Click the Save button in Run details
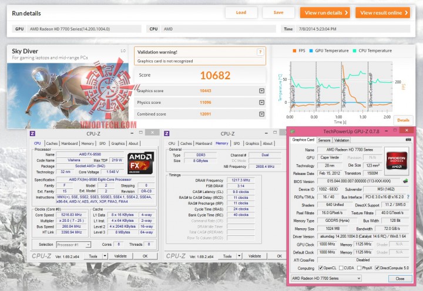 click(x=278, y=13)
